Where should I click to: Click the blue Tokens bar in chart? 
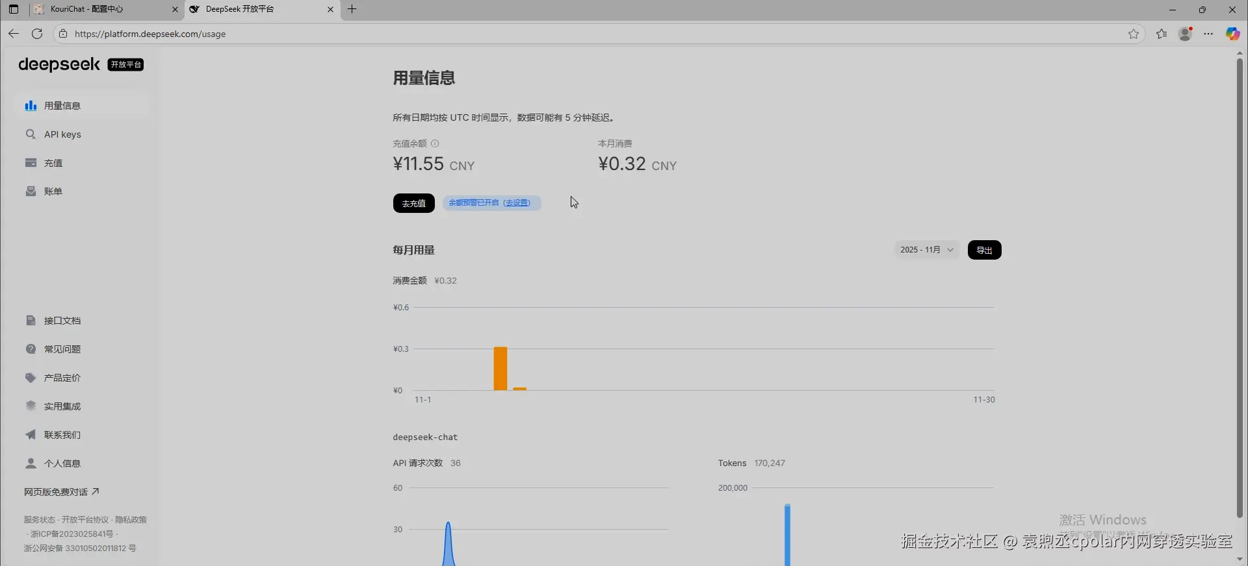point(787,535)
